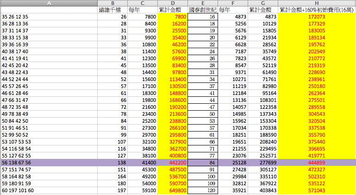Select column A header
356x195 pixels.
(49, 3)
